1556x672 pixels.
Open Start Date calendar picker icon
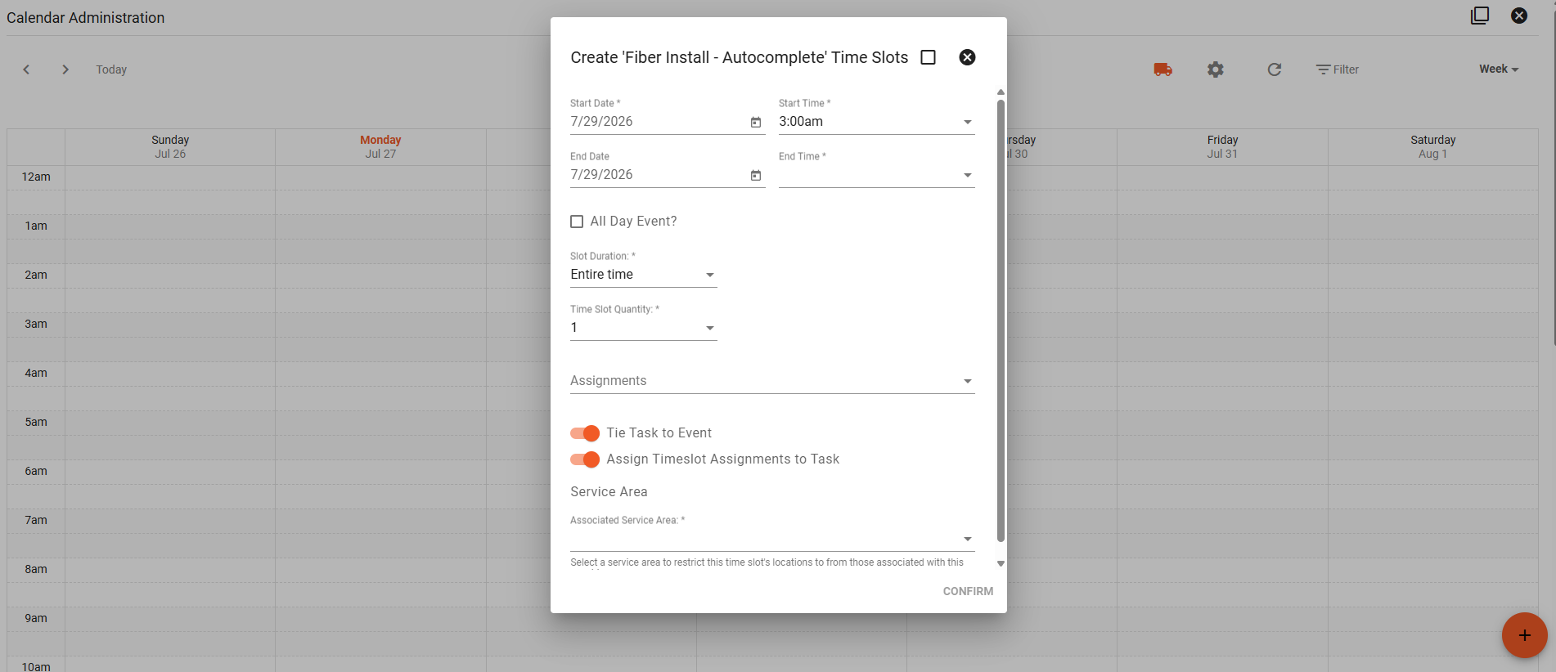tap(756, 122)
